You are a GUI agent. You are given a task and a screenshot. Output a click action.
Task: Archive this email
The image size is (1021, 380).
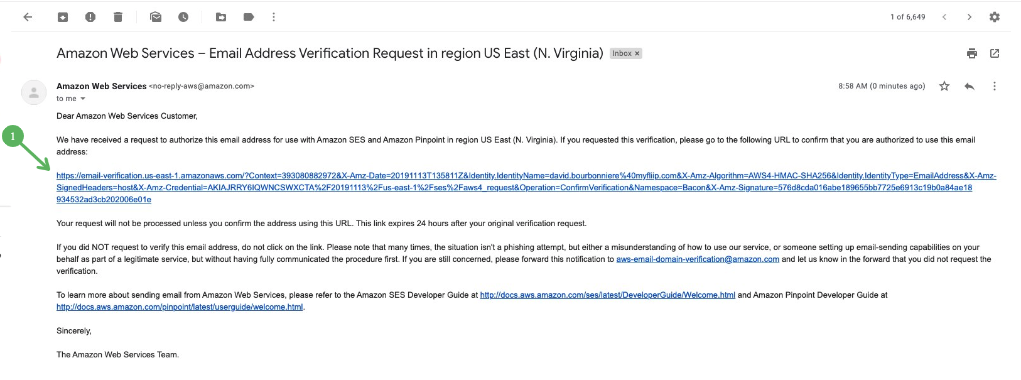(63, 17)
